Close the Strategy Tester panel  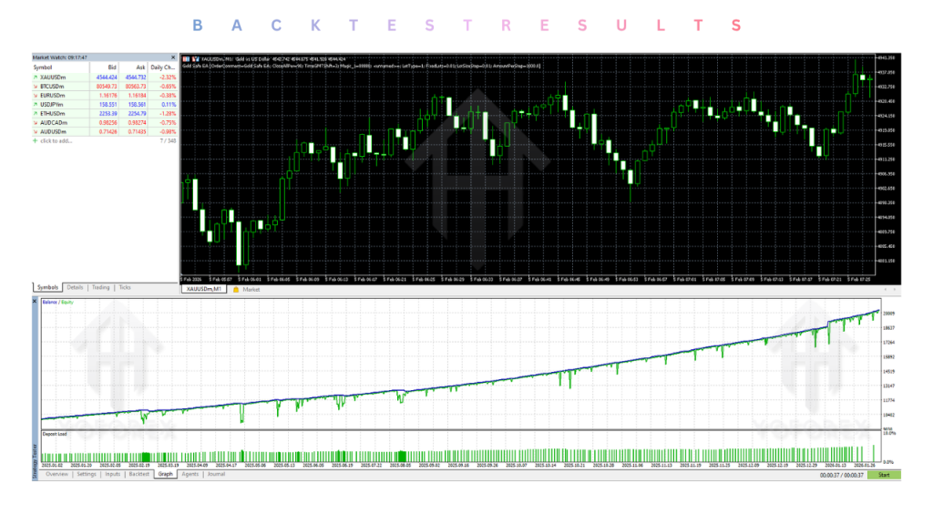(x=35, y=302)
